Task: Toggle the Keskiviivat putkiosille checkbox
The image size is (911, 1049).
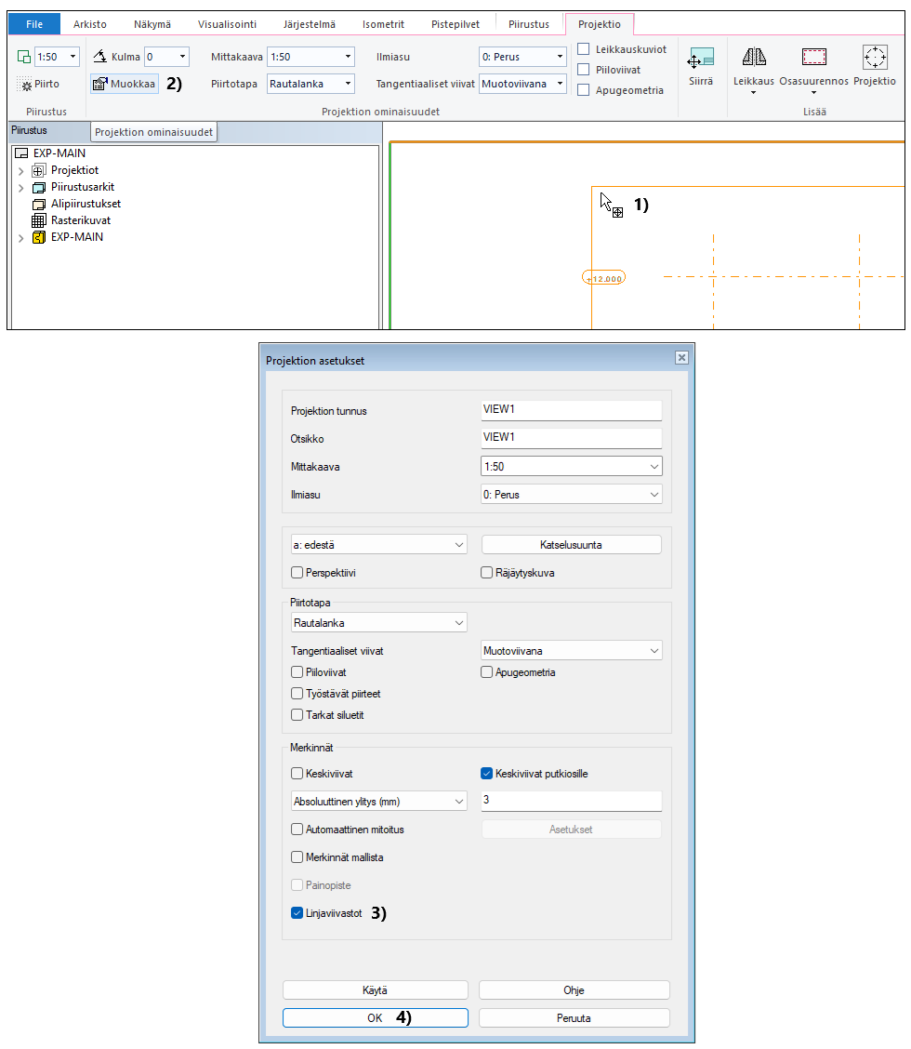Action: 486,773
